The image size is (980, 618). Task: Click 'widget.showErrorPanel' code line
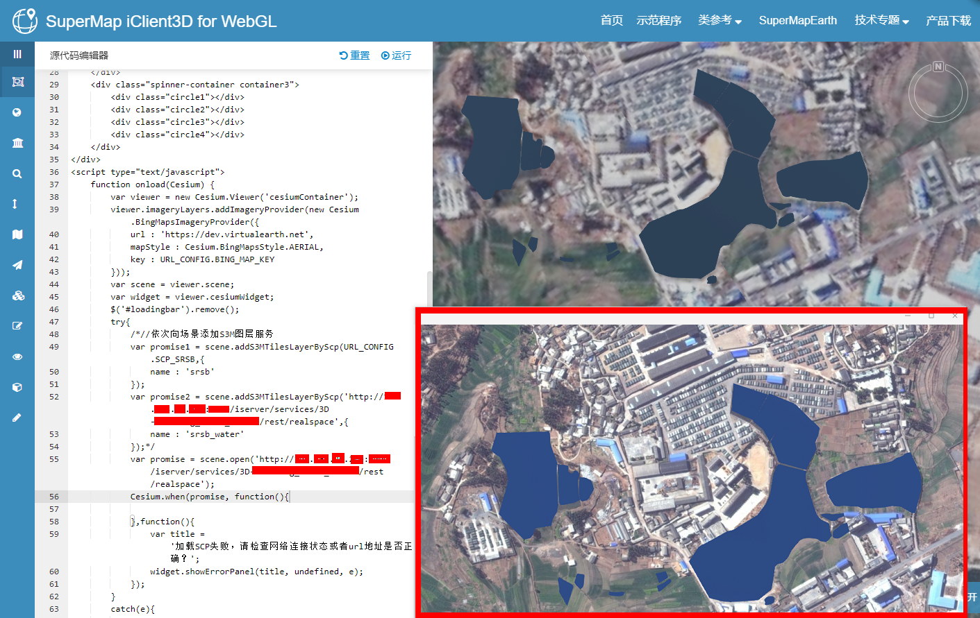point(256,572)
